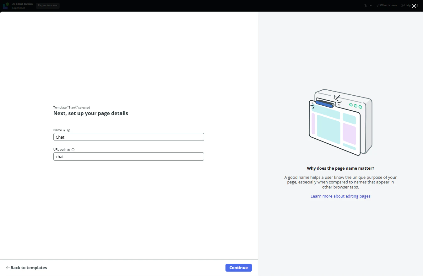Click the 'Next, set up your page details' heading
This screenshot has height=276, width=423.
[x=91, y=113]
